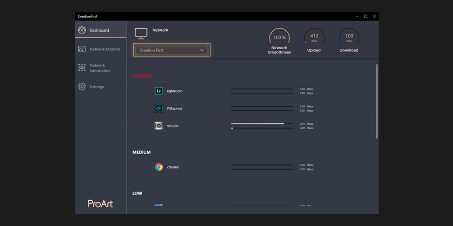Select the PSExpress app icon
This screenshot has width=453, height=226.
click(159, 108)
